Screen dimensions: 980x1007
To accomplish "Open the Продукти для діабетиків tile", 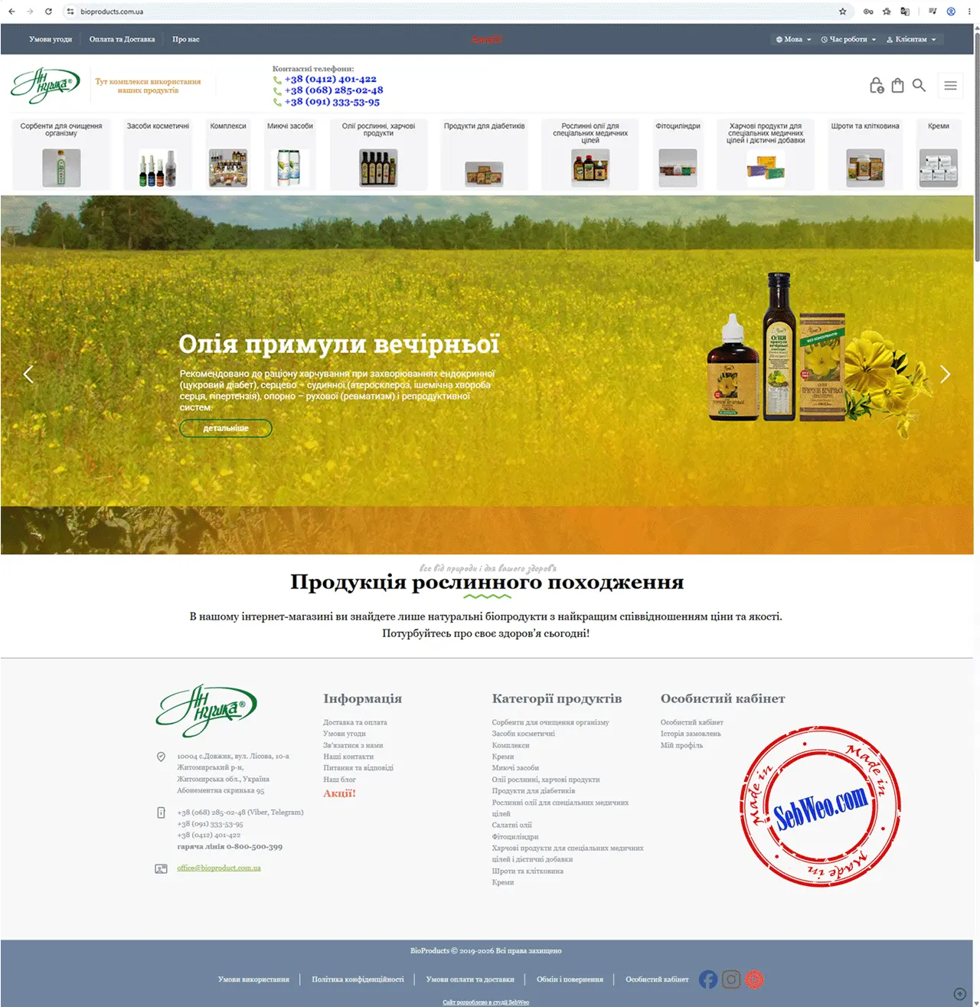I will point(485,154).
